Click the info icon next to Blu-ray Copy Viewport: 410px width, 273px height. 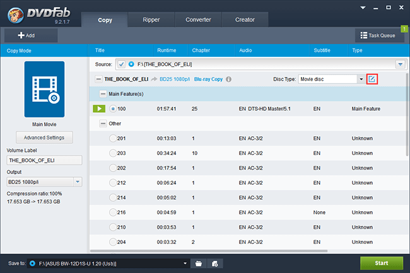pos(228,79)
